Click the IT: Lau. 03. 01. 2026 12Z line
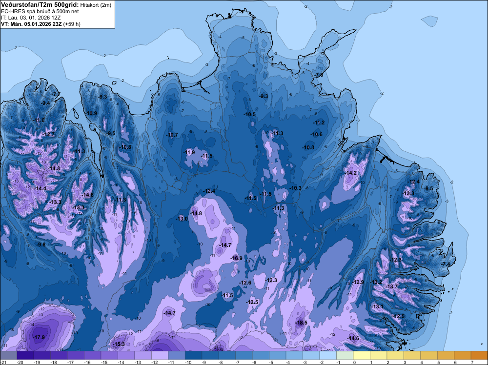This screenshot has height=365, width=488. 30,18
